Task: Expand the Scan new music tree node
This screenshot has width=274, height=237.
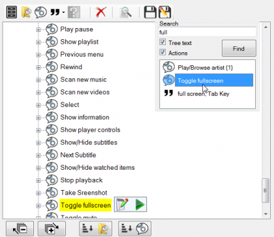Action: point(38,80)
